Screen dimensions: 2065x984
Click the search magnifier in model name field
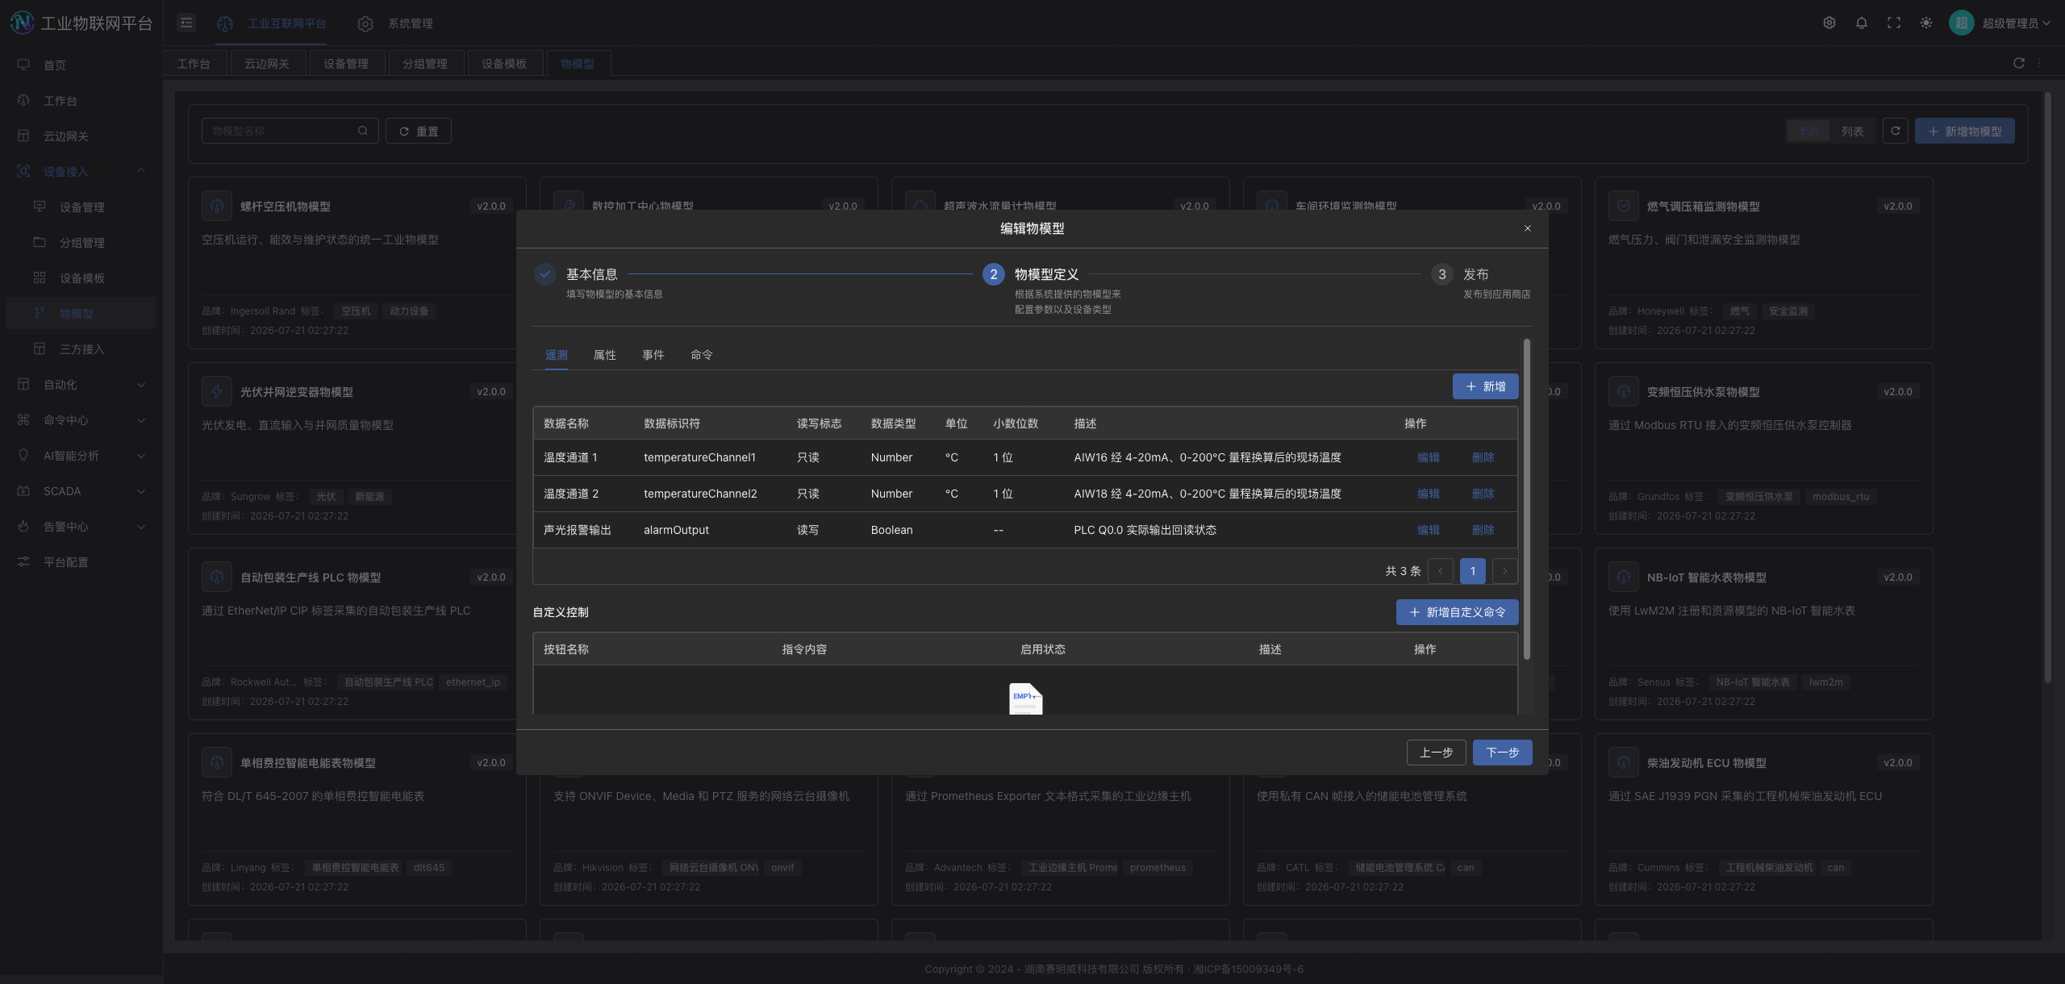coord(363,131)
